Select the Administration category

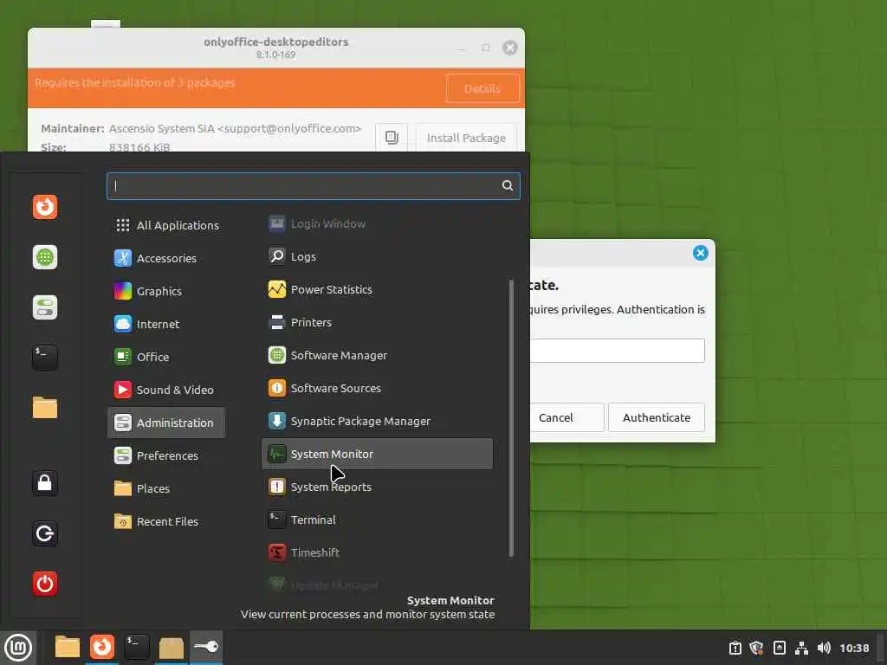coord(166,423)
